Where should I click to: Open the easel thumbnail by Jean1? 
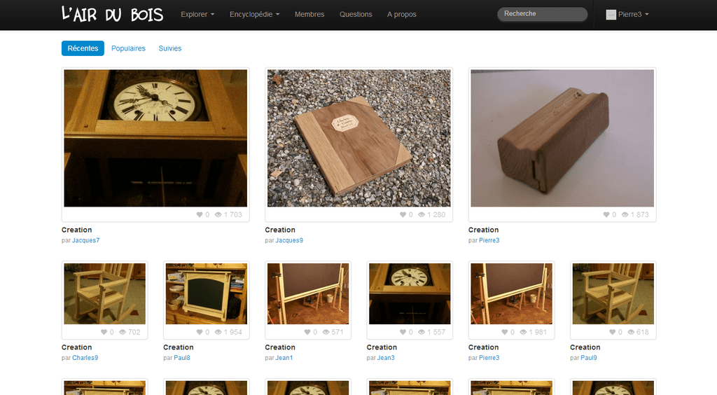coord(308,293)
